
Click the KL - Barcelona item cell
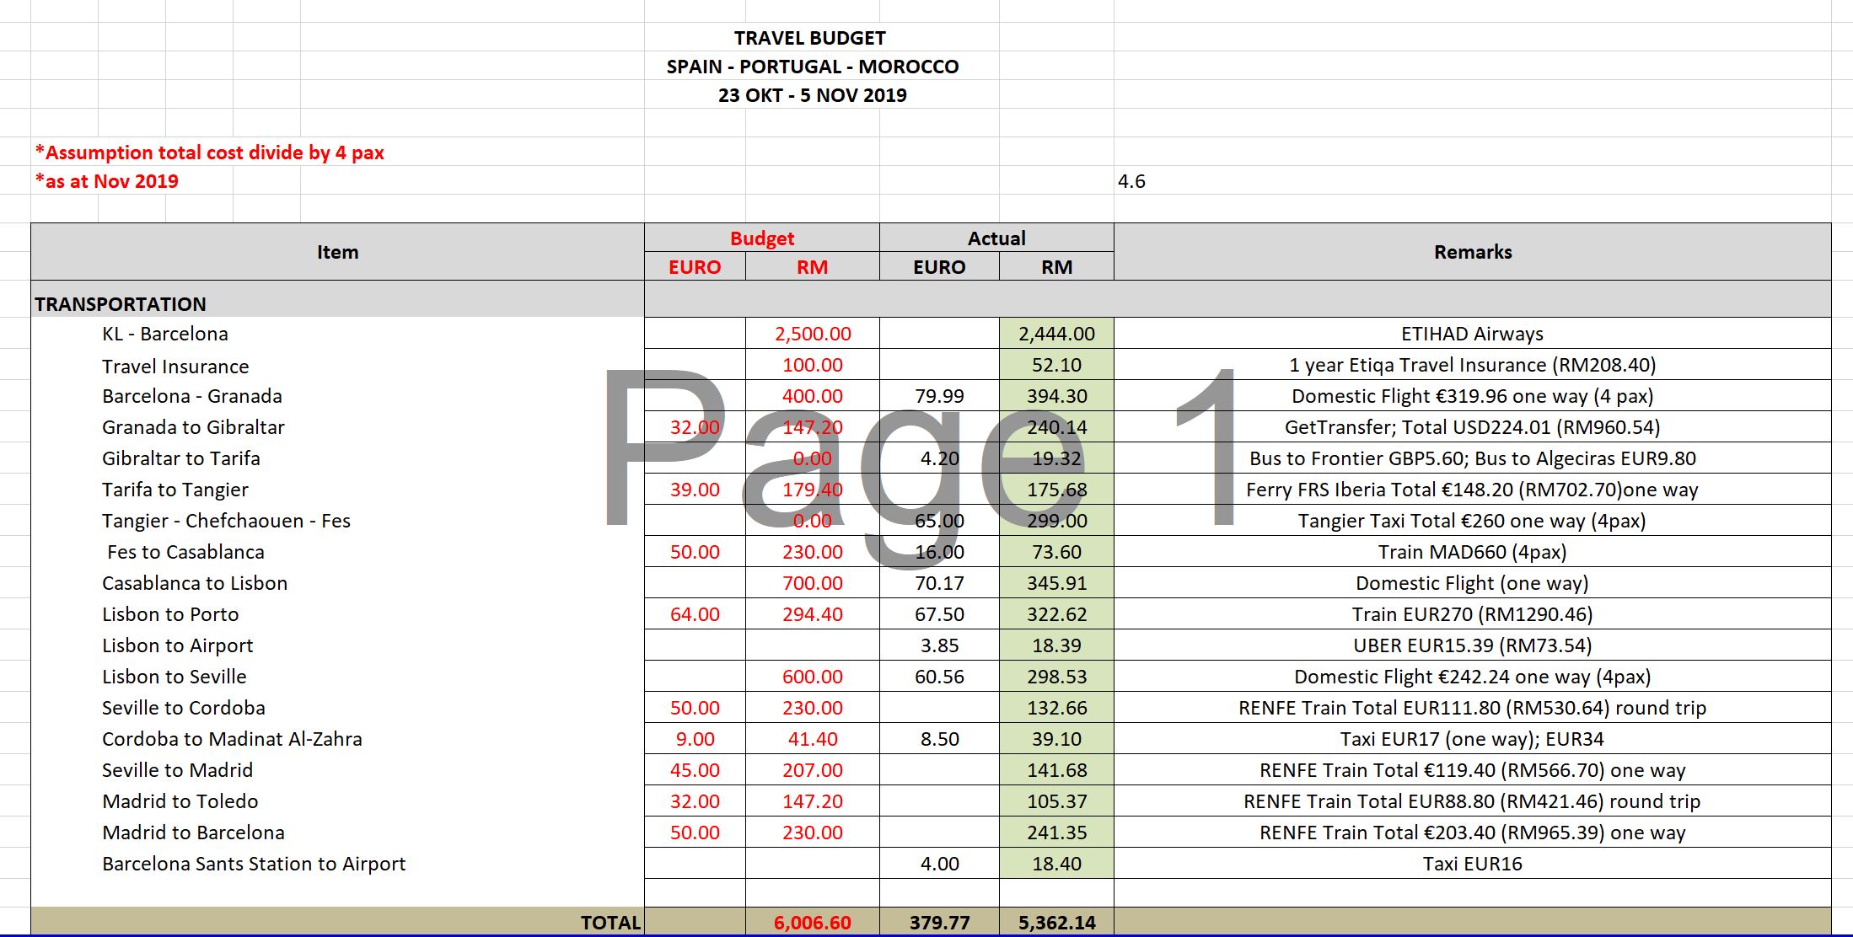pos(165,334)
